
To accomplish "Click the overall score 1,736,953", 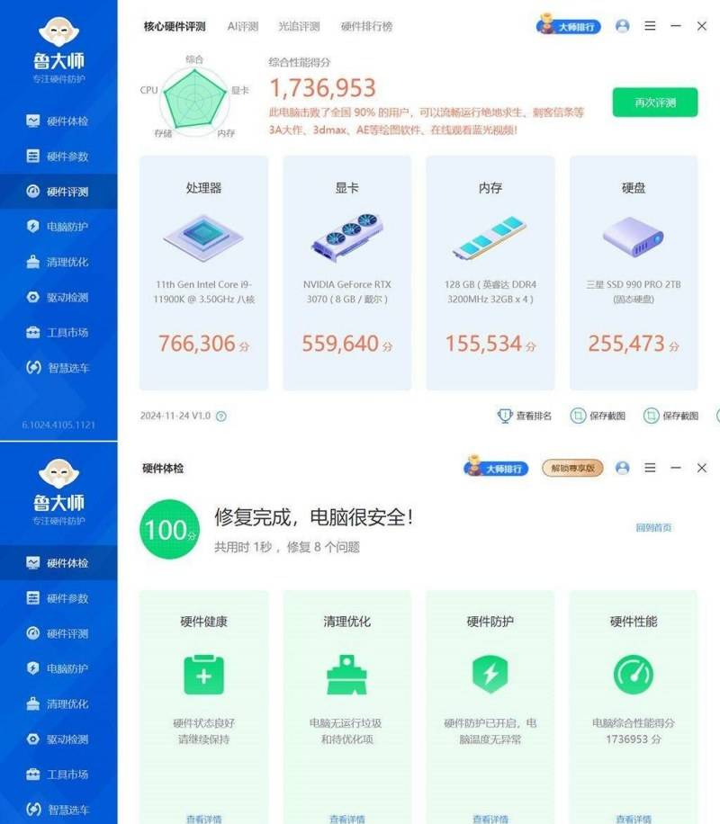I will click(322, 88).
